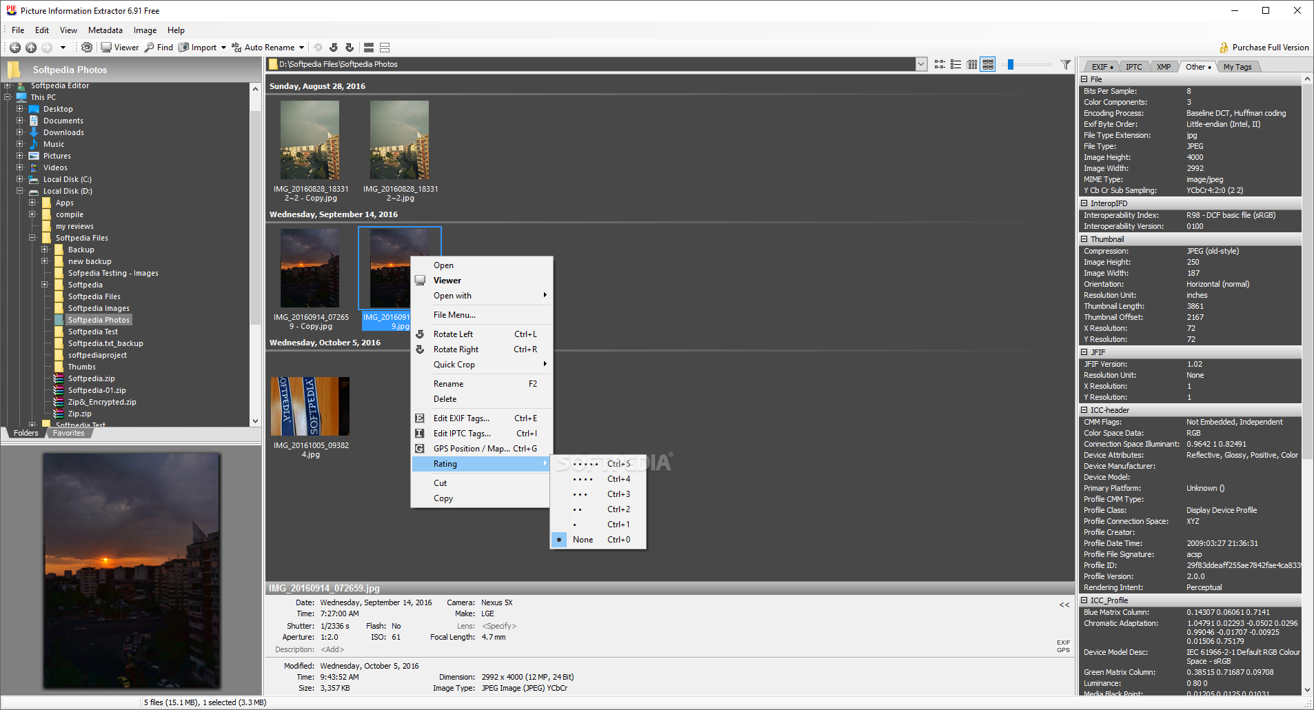The image size is (1314, 710).
Task: Open the folder path dropdown
Action: pyautogui.click(x=921, y=64)
